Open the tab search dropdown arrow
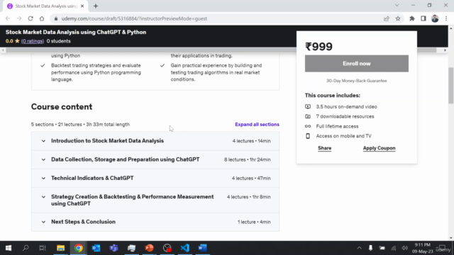The image size is (454, 255). [x=397, y=6]
